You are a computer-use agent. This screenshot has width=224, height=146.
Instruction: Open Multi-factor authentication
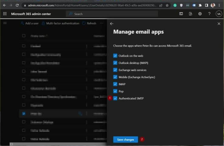pyautogui.click(x=60, y=23)
